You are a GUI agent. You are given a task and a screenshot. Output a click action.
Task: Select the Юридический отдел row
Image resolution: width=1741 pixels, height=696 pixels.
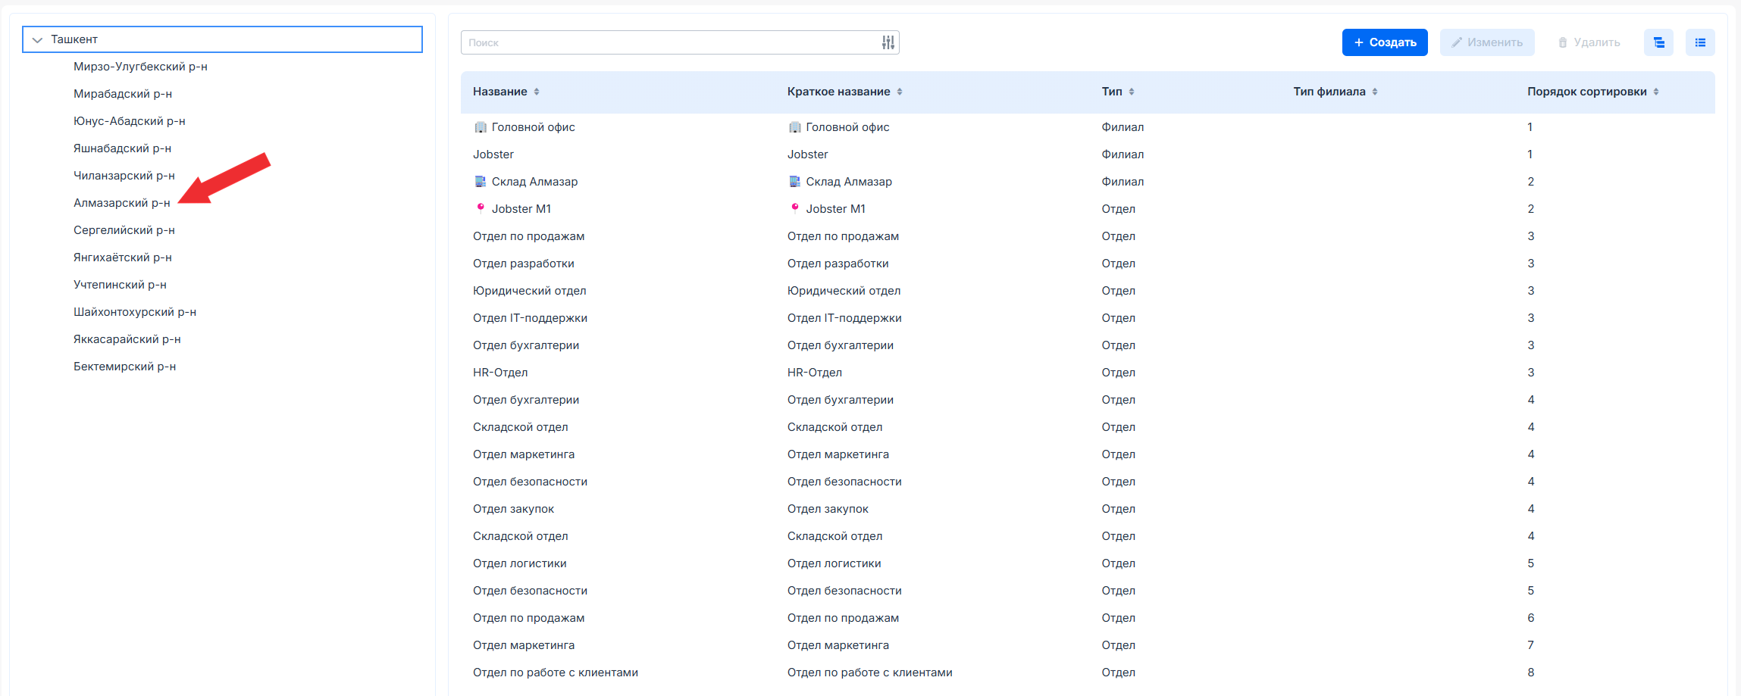pyautogui.click(x=529, y=291)
